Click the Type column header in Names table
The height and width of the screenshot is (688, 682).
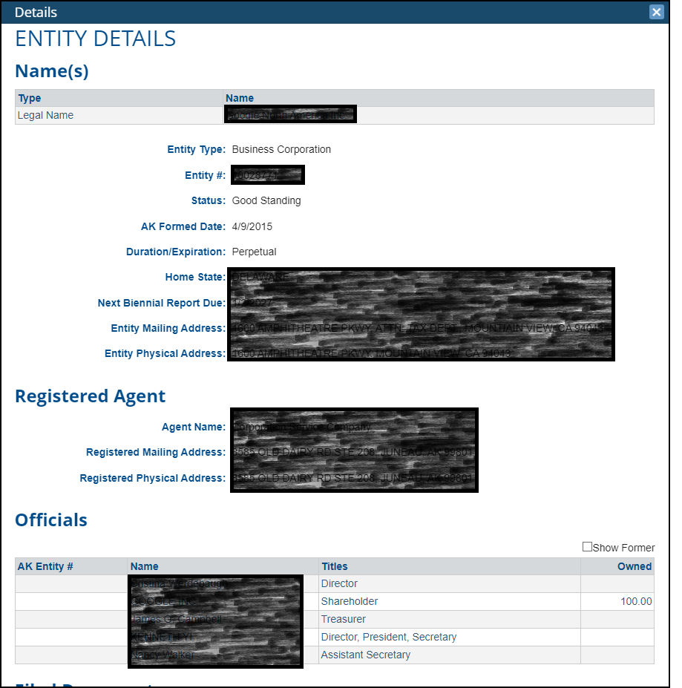[x=30, y=98]
